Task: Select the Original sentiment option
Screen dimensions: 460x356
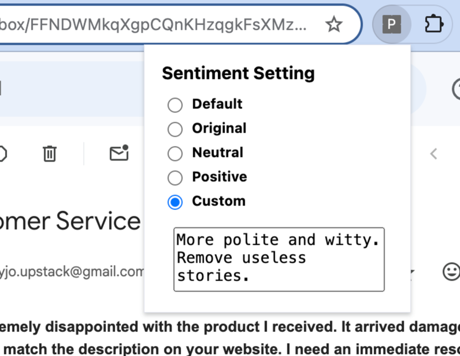Action: tap(175, 129)
